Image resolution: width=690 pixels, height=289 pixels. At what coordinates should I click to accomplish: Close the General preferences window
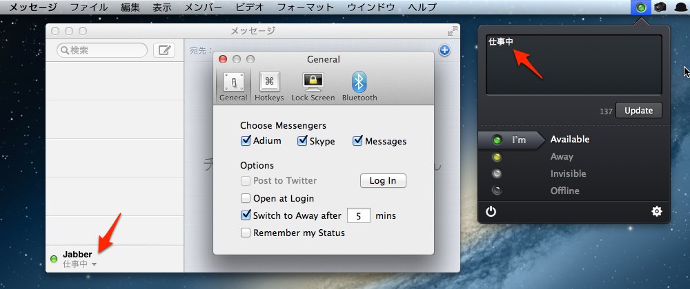pos(223,59)
